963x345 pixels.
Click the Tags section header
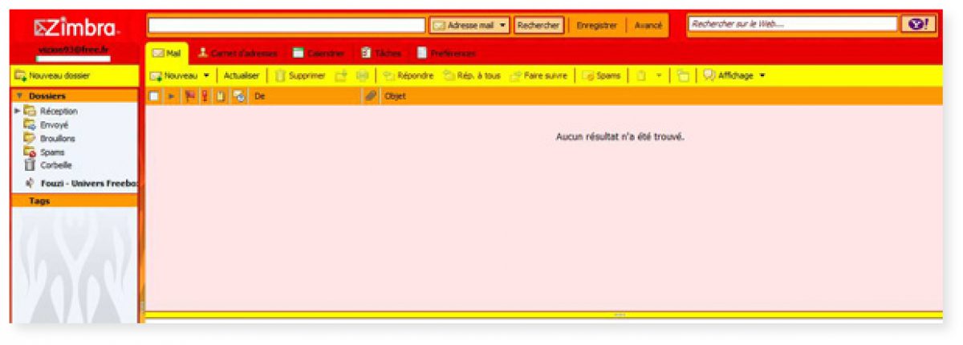click(75, 201)
